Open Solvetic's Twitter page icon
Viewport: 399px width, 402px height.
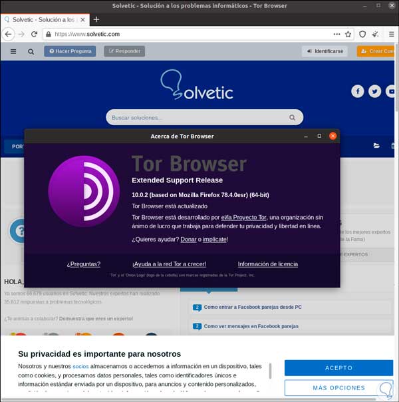[x=374, y=91]
